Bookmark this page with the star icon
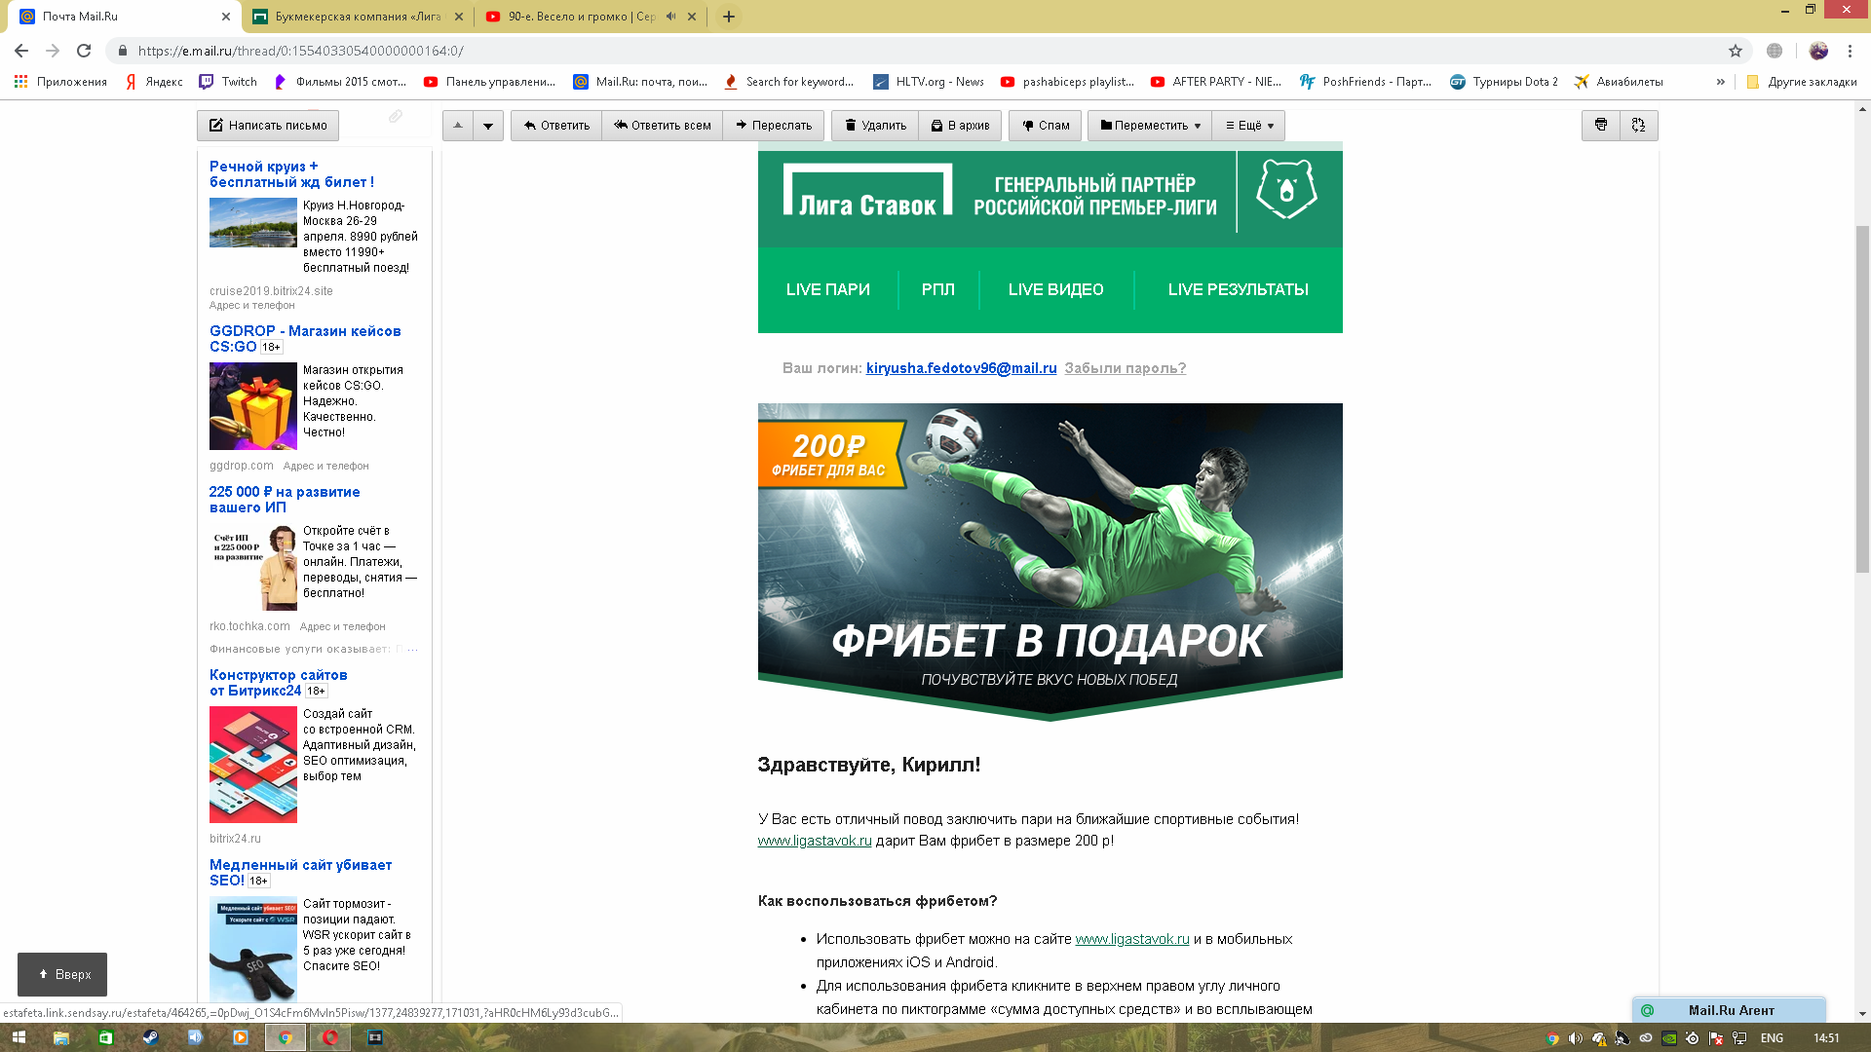1871x1052 pixels. (1736, 51)
